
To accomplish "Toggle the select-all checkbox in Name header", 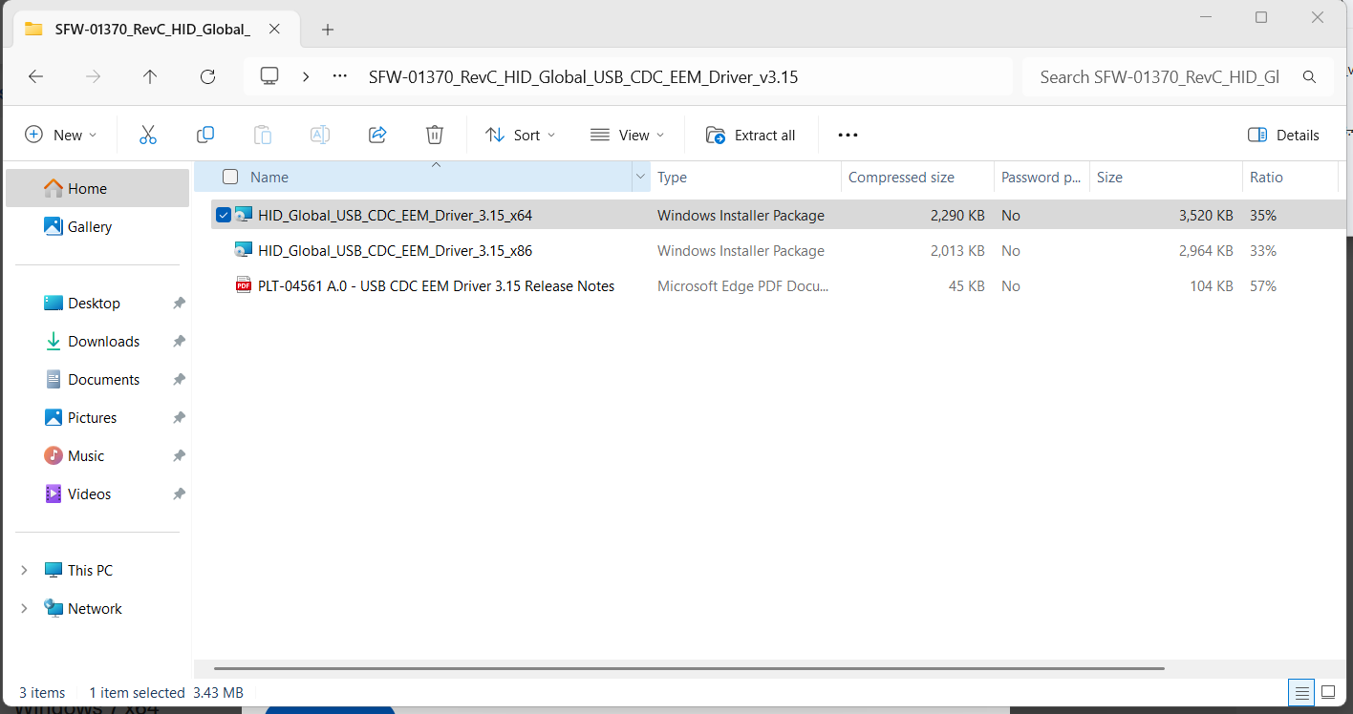I will [230, 177].
